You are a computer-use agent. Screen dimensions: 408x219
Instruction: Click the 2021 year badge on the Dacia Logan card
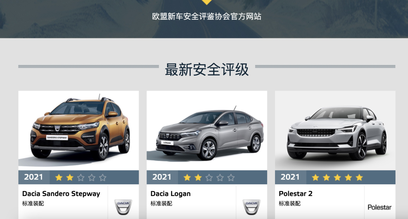(x=162, y=177)
